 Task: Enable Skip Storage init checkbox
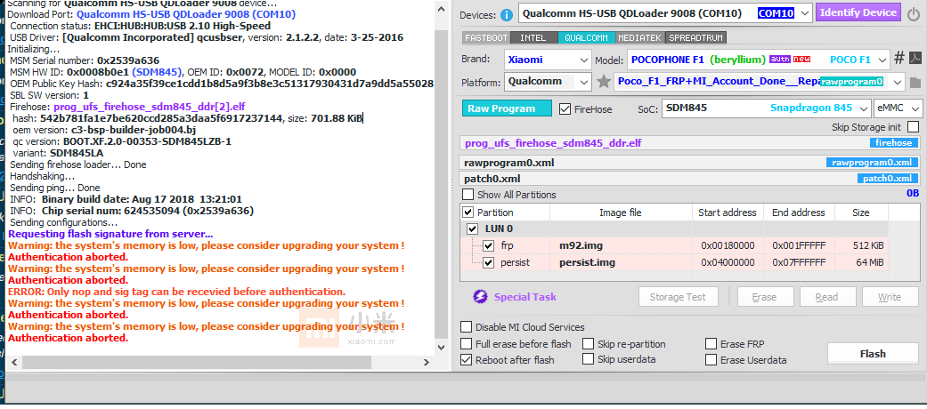[914, 127]
